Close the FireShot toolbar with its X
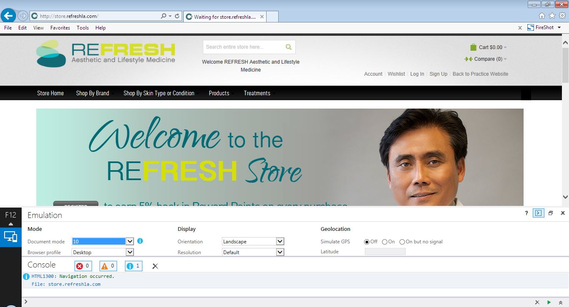The height and width of the screenshot is (307, 569). [520, 28]
